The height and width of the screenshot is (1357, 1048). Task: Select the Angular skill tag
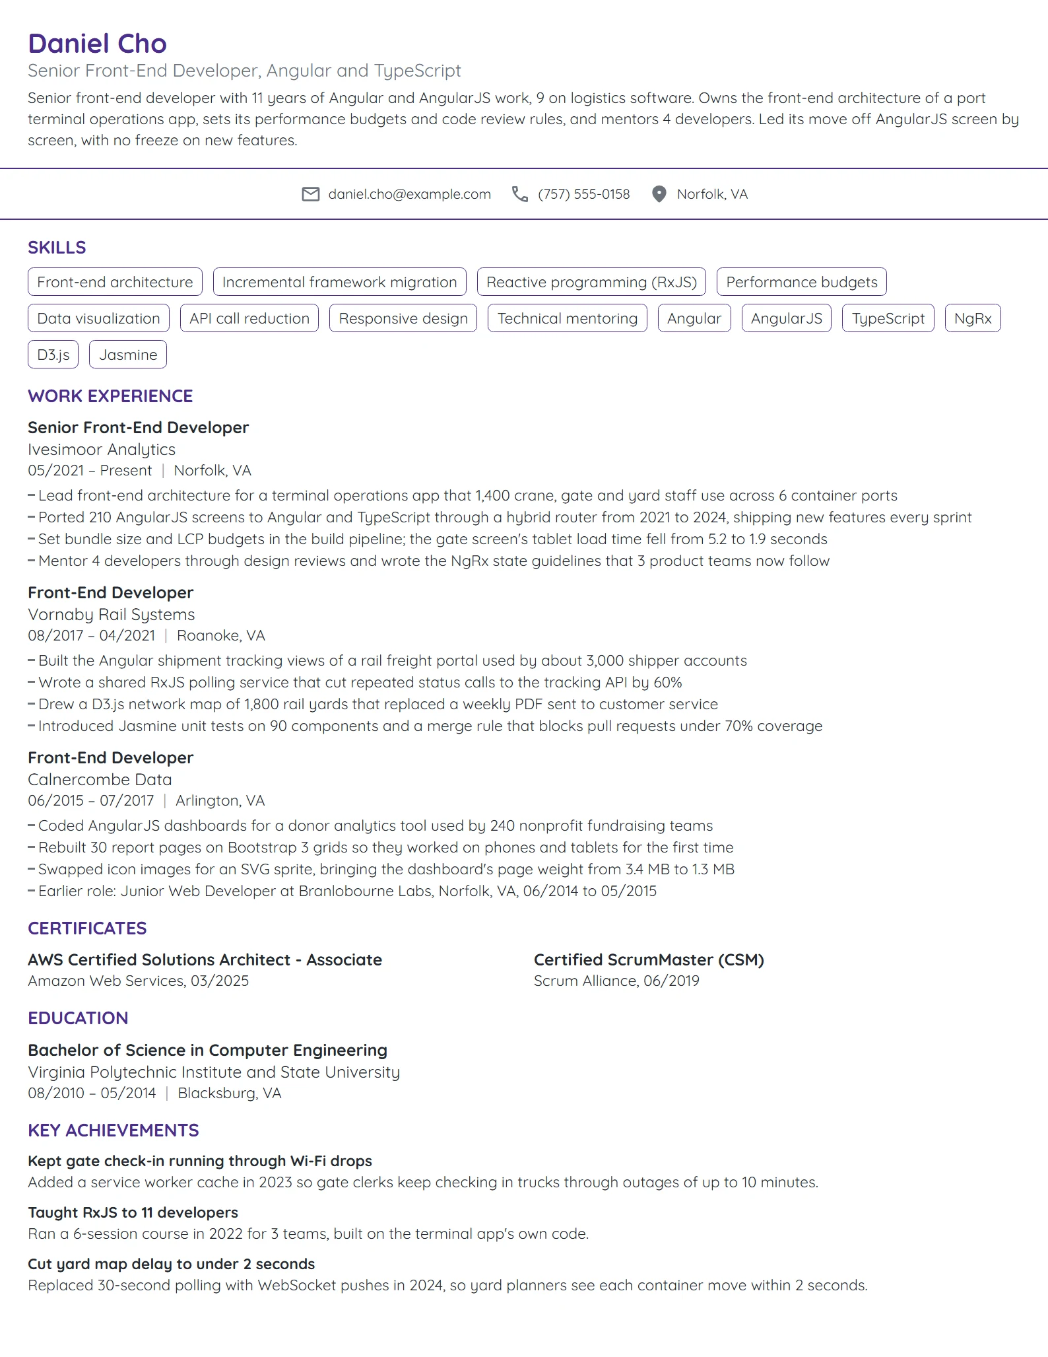point(694,318)
